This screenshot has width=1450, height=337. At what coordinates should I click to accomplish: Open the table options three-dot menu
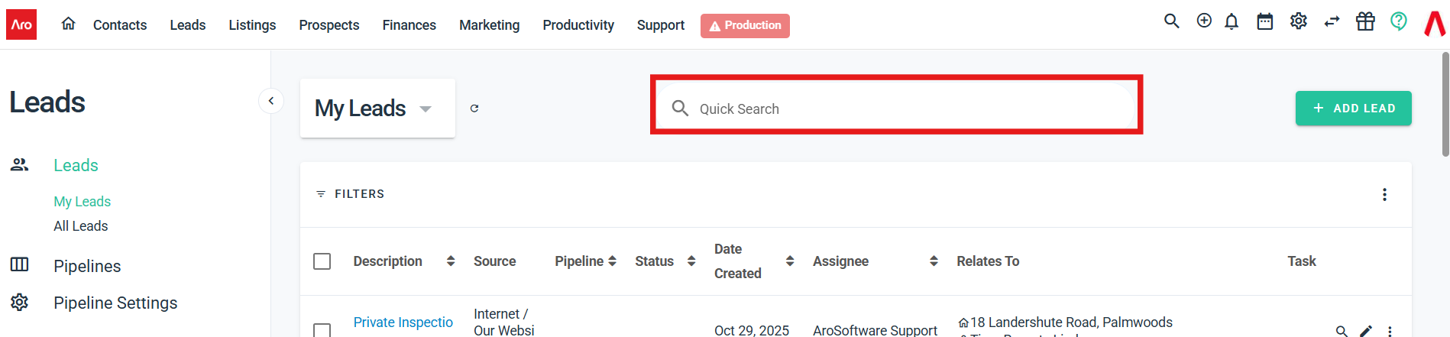(1384, 195)
